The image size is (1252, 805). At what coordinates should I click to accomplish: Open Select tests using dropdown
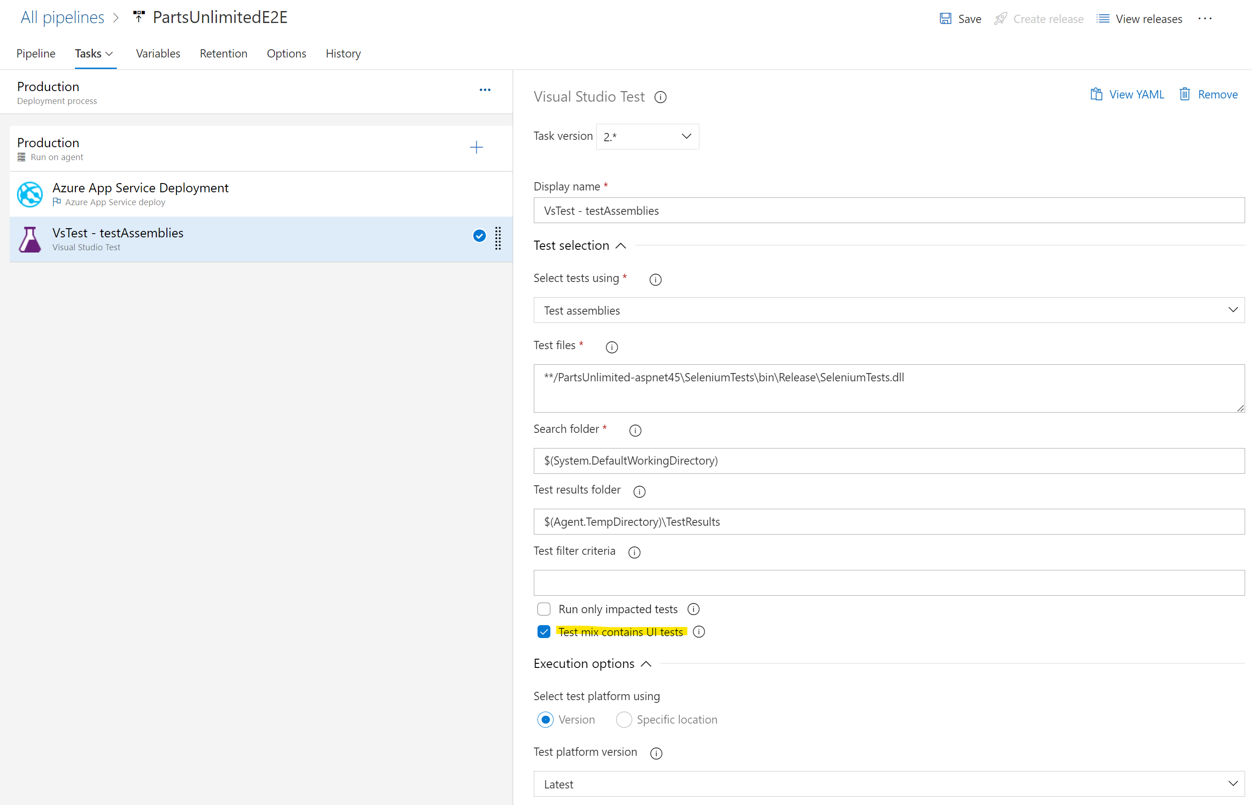tap(888, 310)
